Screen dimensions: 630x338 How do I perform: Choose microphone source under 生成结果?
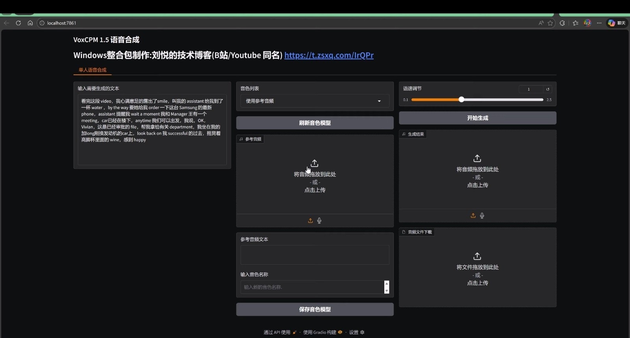pyautogui.click(x=482, y=215)
